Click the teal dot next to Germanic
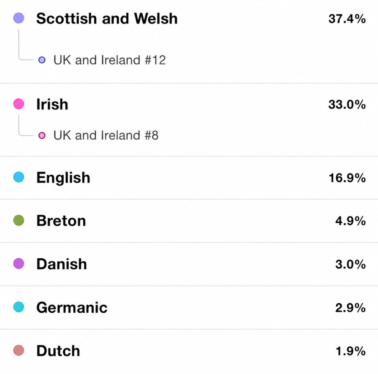This screenshot has width=378, height=374. (18, 307)
